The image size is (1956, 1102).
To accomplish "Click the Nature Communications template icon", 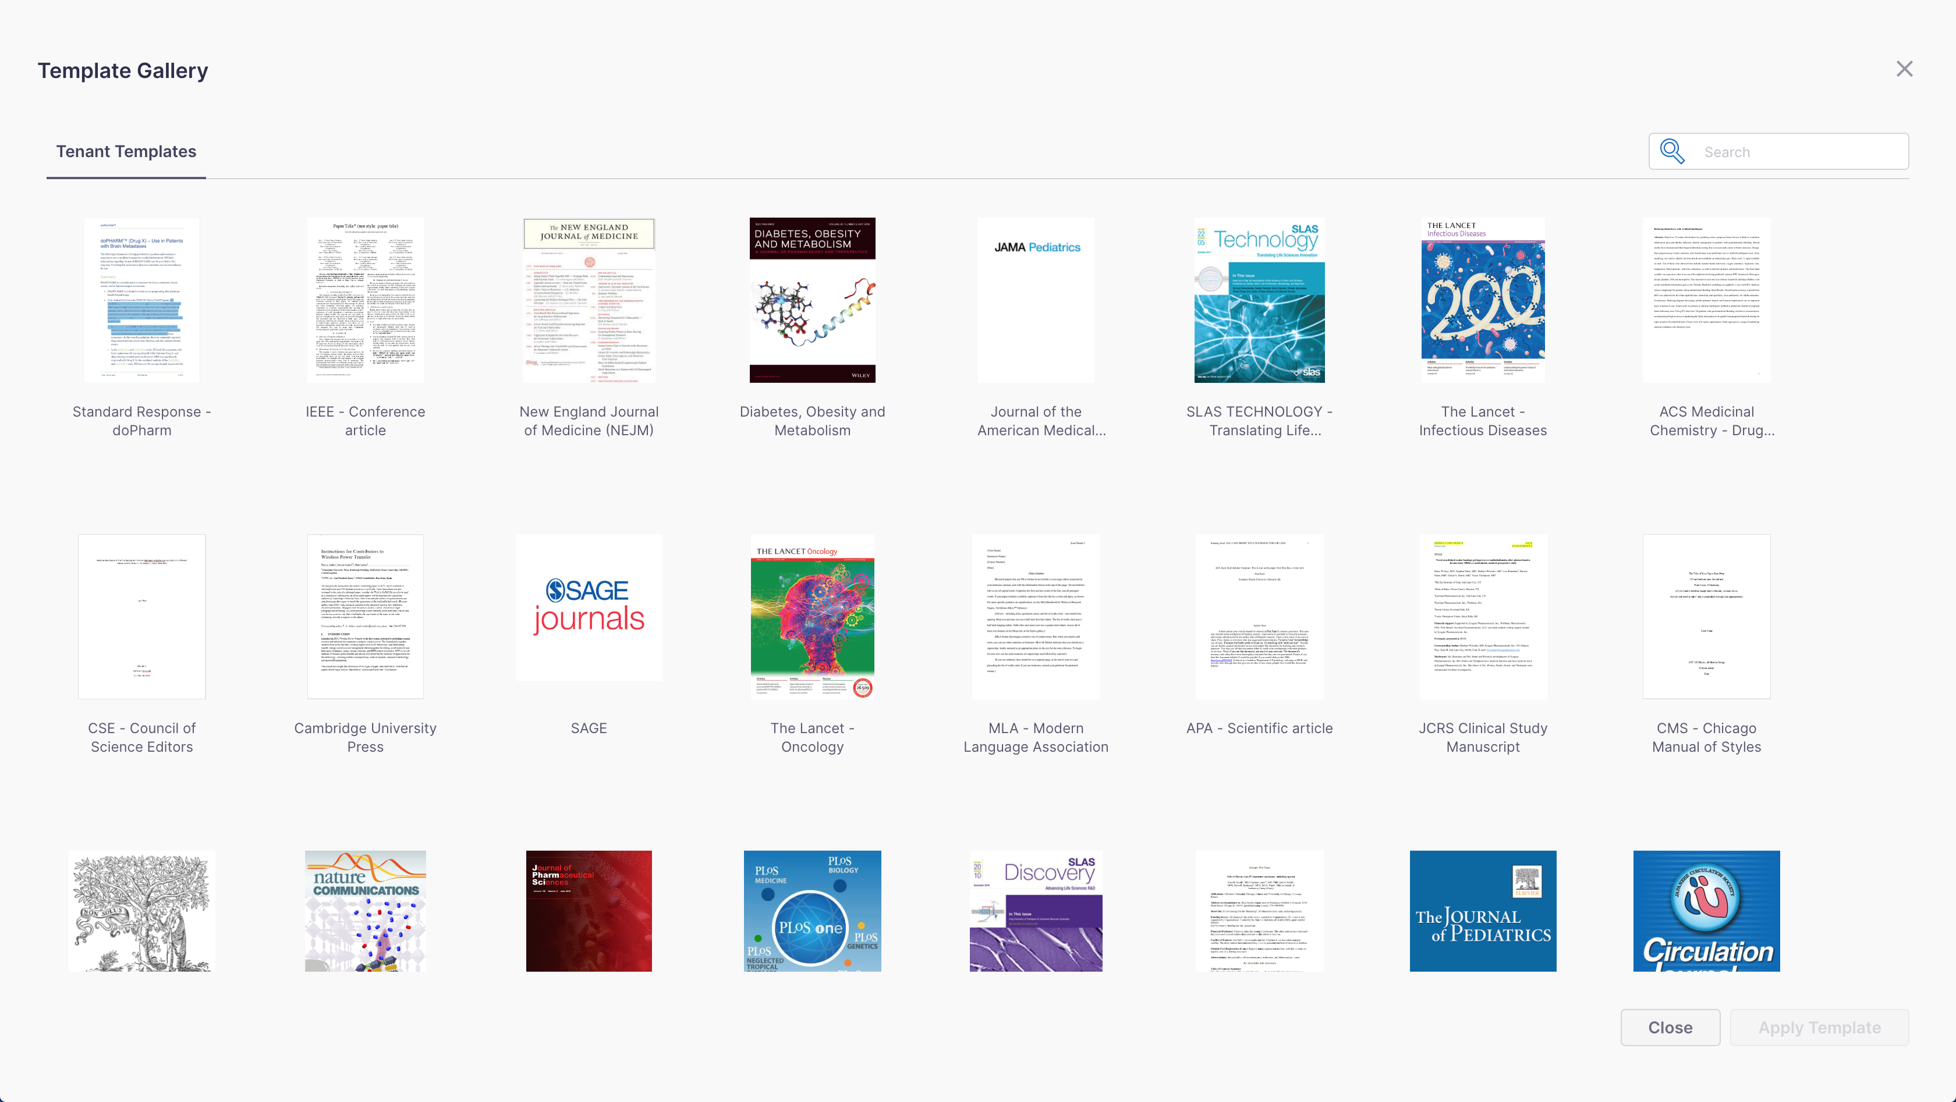I will [x=366, y=910].
